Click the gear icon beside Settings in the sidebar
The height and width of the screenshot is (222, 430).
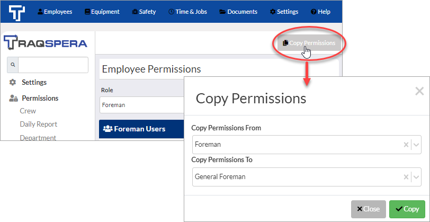pos(13,82)
